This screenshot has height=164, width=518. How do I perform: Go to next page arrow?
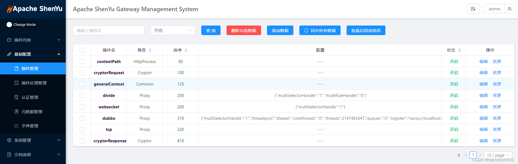point(480,155)
